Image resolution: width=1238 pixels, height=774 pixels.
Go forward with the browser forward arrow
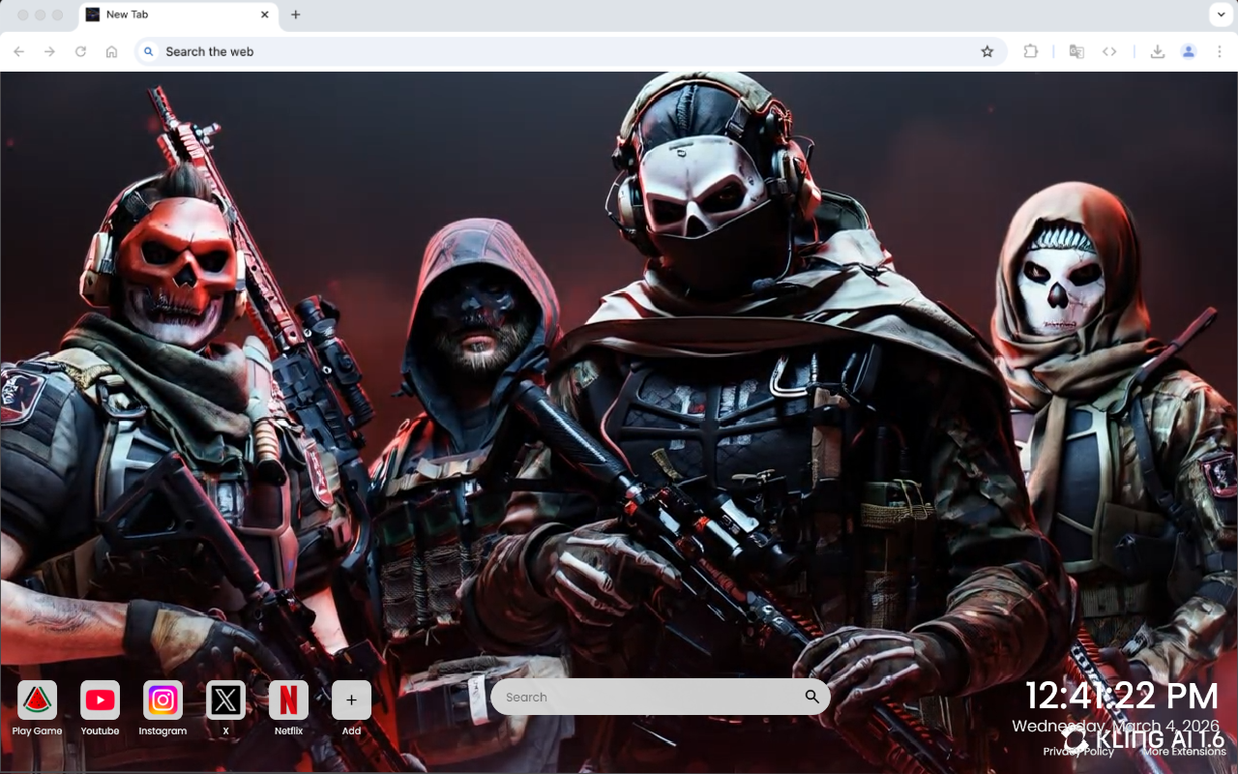(50, 51)
